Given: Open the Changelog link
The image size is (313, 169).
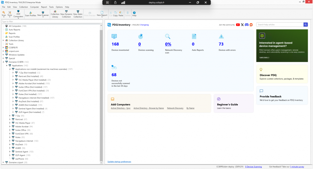Looking at the screenshot, I should (145, 25).
